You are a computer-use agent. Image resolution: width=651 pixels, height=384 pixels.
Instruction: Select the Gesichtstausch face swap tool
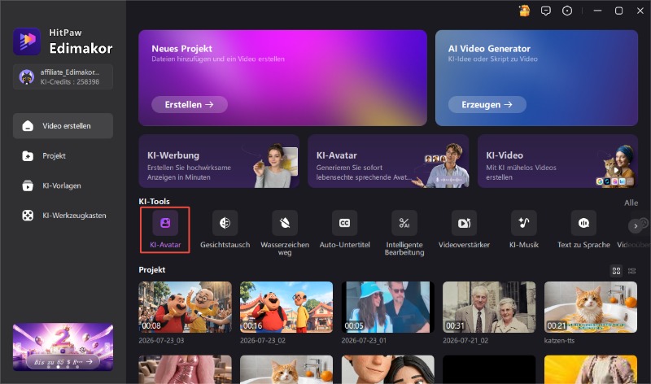click(225, 223)
